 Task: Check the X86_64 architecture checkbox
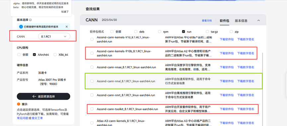(55, 55)
